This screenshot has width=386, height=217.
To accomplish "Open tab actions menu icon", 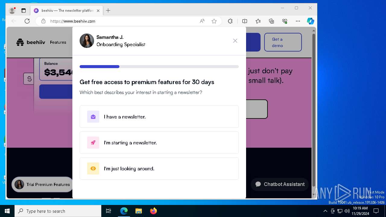I will (24, 11).
